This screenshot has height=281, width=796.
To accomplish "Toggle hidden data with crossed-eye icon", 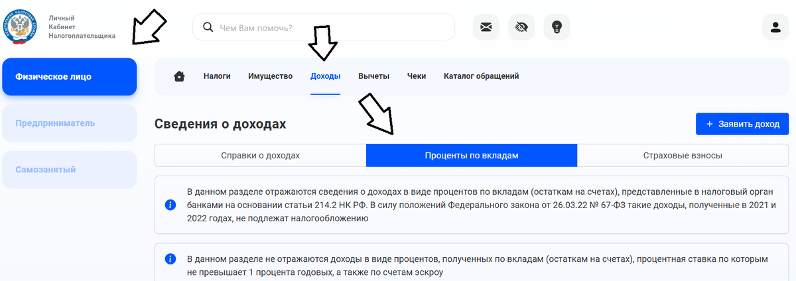I will [521, 27].
